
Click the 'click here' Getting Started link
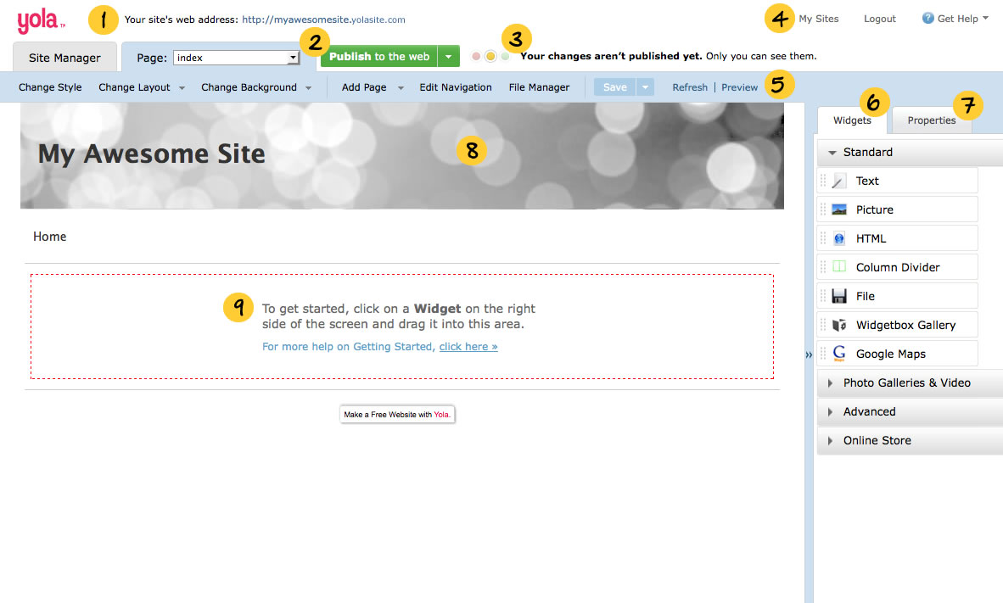(468, 347)
